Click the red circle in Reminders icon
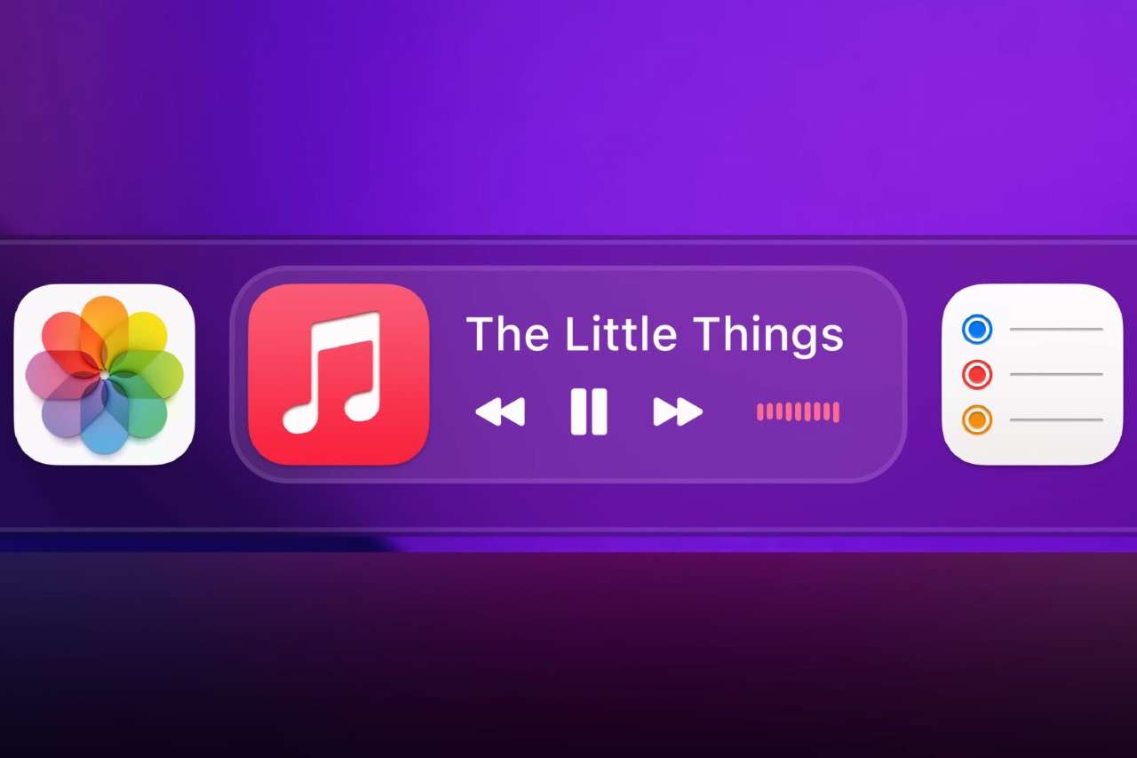Viewport: 1137px width, 758px height. [976, 375]
